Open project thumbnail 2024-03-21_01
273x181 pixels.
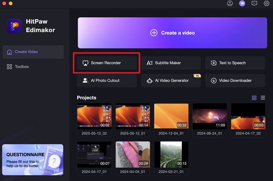pyautogui.click(x=171, y=155)
